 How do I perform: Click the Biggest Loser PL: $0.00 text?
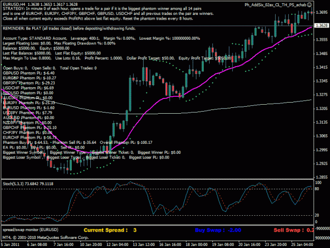pos(149,158)
